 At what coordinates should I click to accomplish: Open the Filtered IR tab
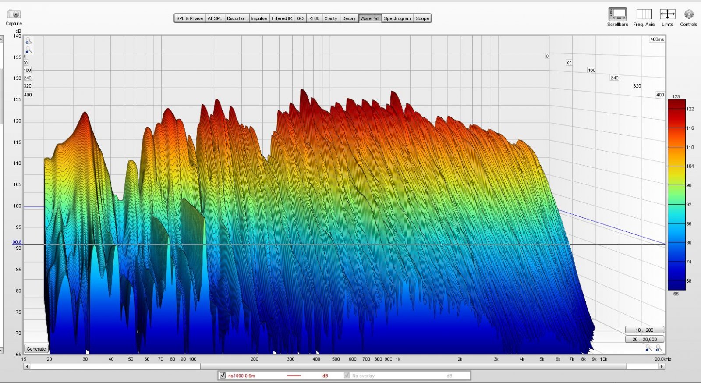pos(282,18)
